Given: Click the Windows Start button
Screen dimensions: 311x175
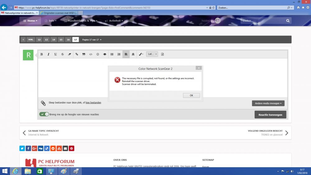Looking at the screenshot, I should click(x=4, y=171).
